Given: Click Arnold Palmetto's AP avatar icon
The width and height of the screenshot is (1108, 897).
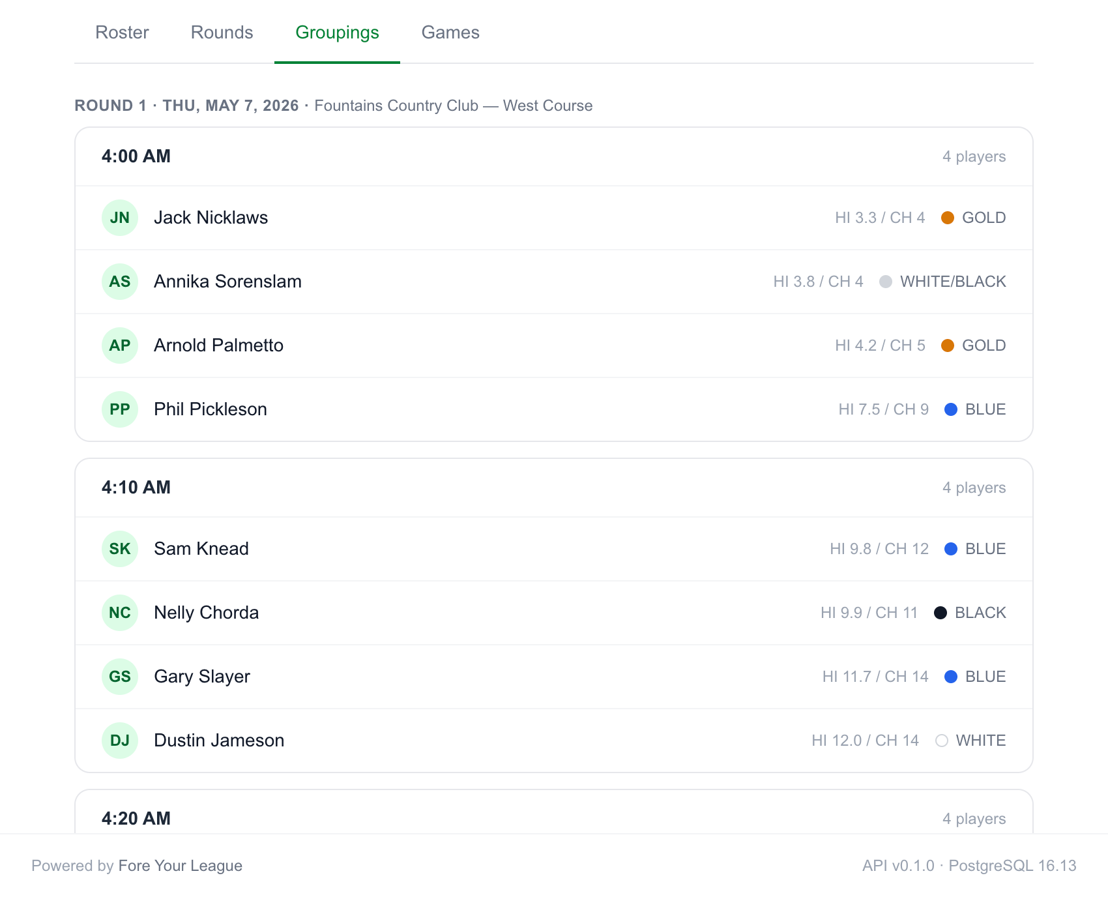Looking at the screenshot, I should click(x=120, y=346).
